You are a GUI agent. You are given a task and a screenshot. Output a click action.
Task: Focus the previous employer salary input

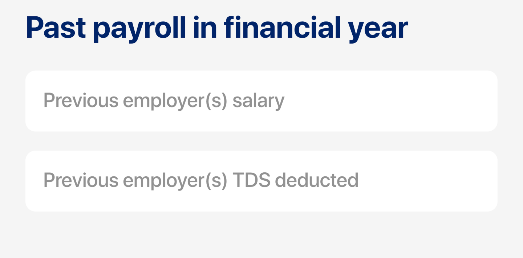[x=261, y=101]
